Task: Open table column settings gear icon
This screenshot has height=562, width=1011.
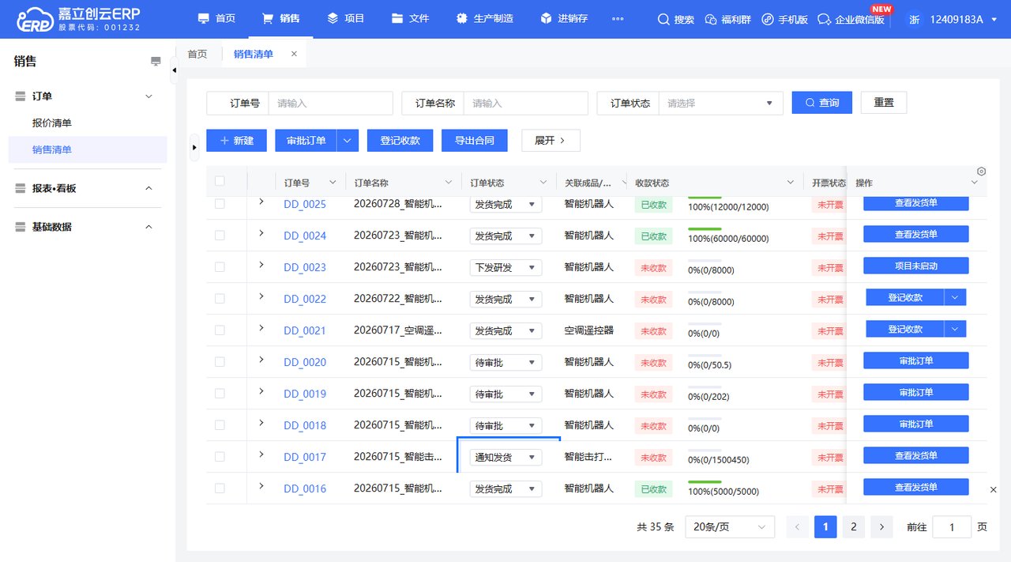Action: (981, 172)
